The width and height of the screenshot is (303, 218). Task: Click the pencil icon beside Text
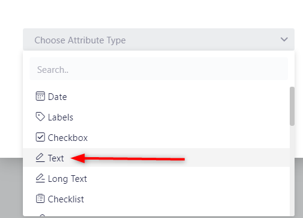40,158
